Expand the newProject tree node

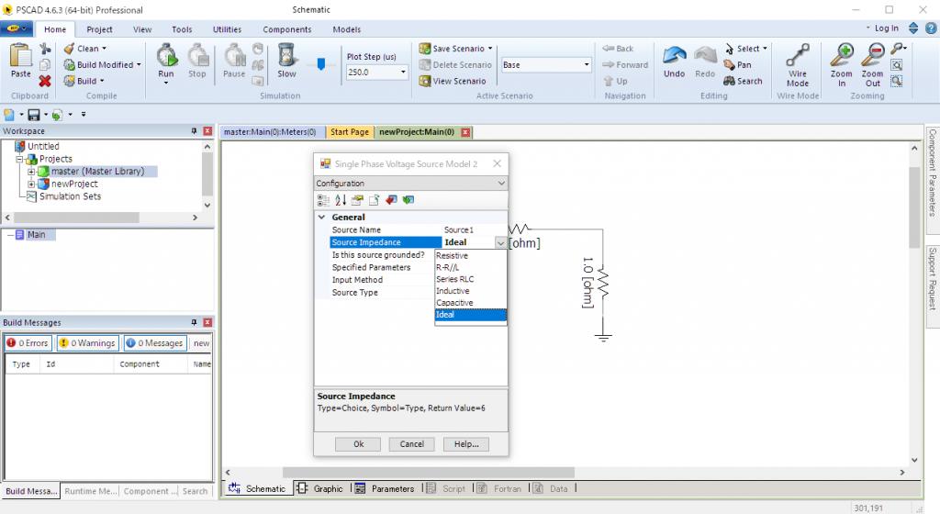(x=31, y=184)
